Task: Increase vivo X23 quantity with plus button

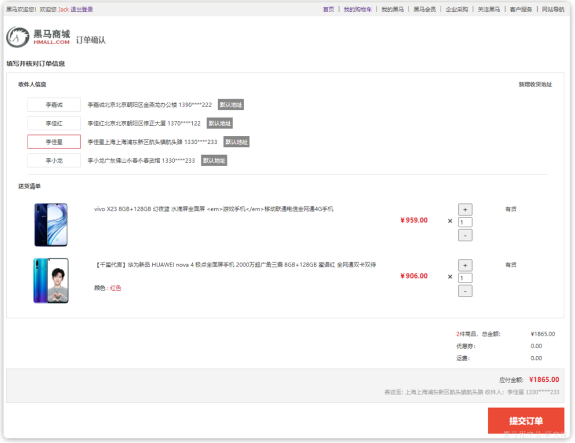Action: click(x=465, y=210)
